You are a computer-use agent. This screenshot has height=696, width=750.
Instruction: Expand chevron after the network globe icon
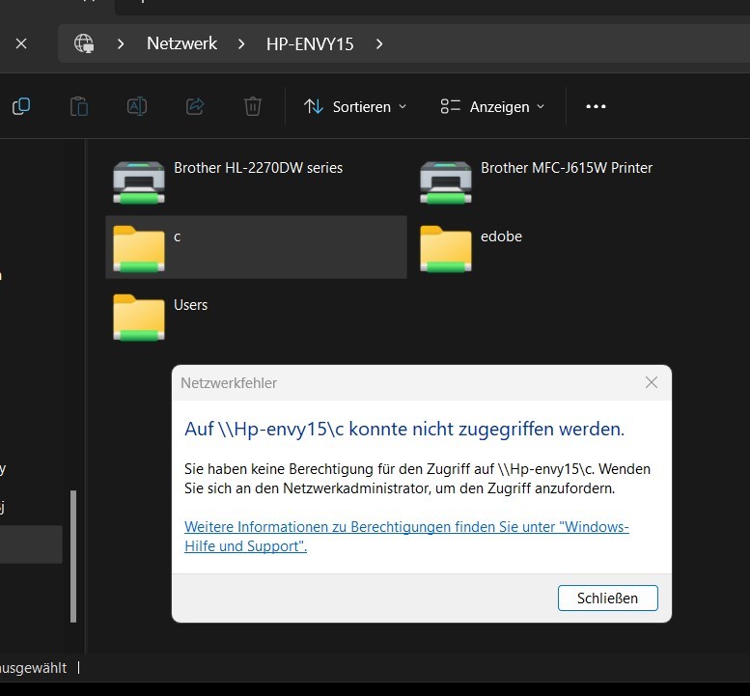click(121, 44)
